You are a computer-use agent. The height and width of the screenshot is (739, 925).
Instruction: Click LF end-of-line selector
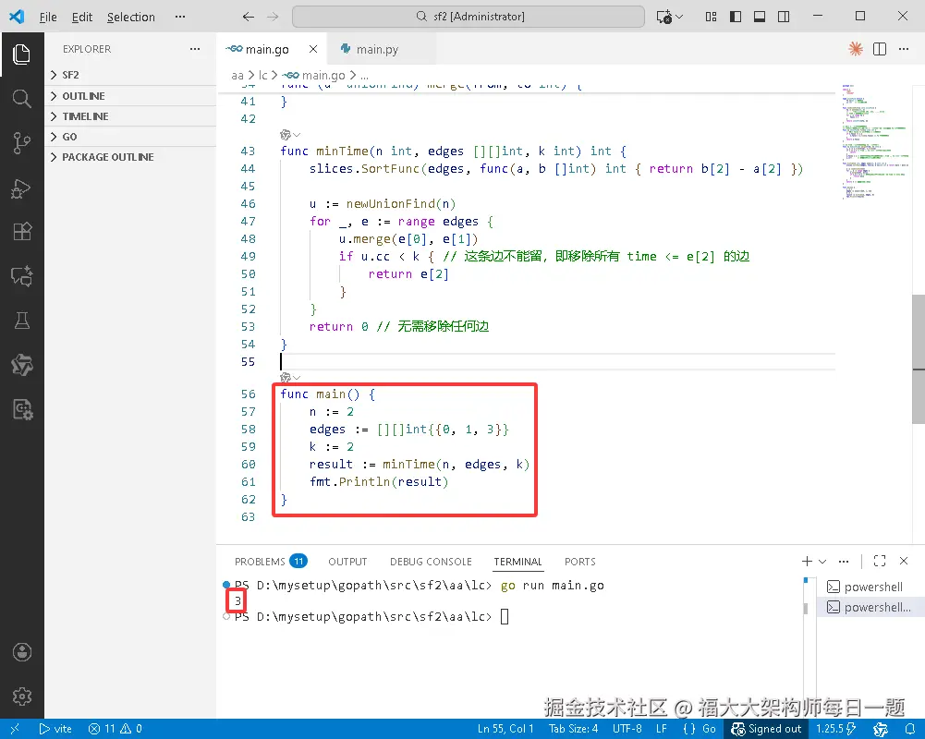point(662,729)
